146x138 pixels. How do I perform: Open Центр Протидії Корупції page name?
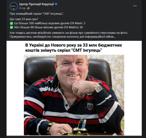point(36,4)
